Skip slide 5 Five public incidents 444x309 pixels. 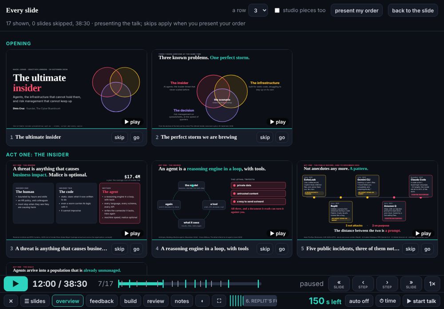coord(410,249)
